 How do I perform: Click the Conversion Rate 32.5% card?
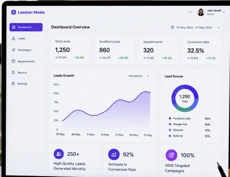(202, 50)
